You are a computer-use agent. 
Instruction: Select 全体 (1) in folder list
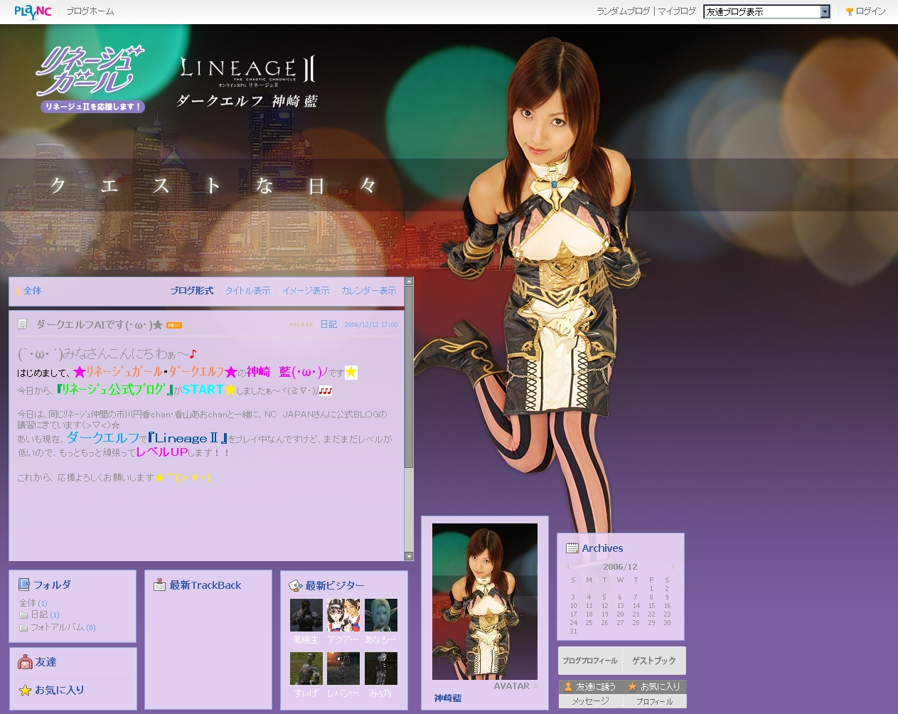pyautogui.click(x=33, y=603)
